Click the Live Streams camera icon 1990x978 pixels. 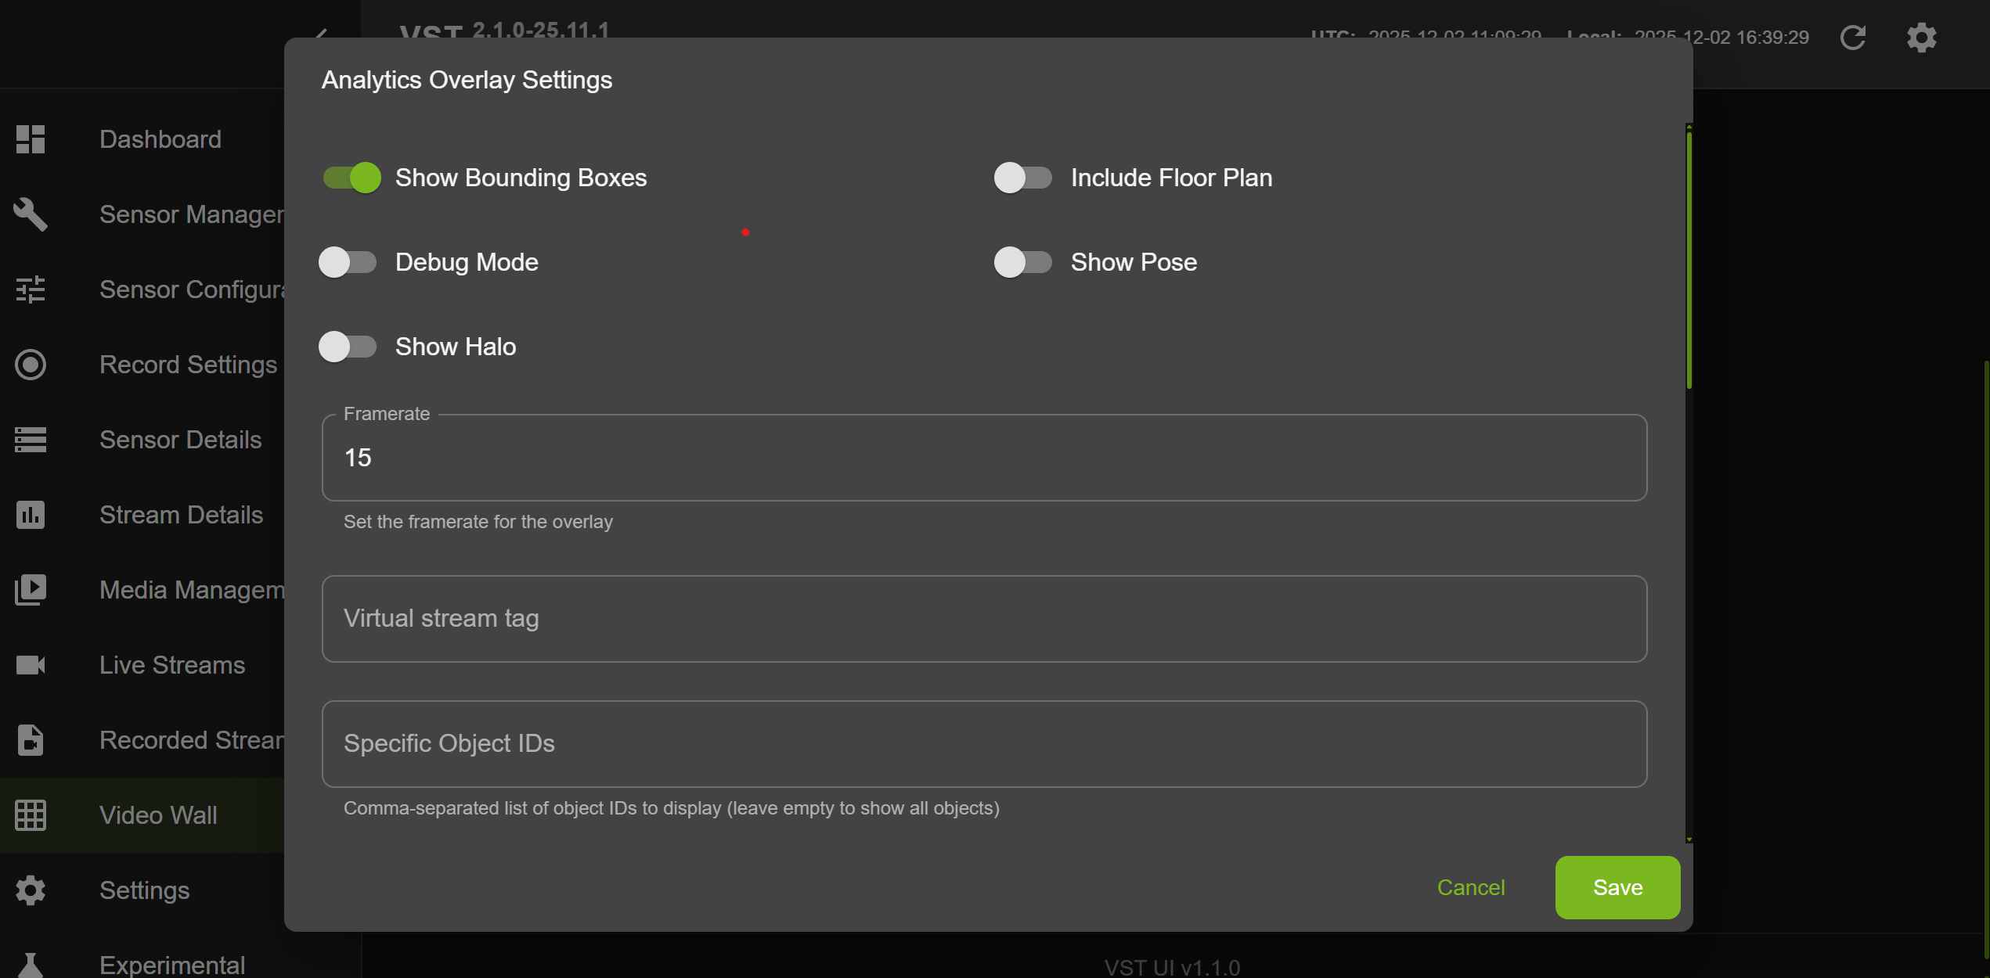click(x=31, y=665)
